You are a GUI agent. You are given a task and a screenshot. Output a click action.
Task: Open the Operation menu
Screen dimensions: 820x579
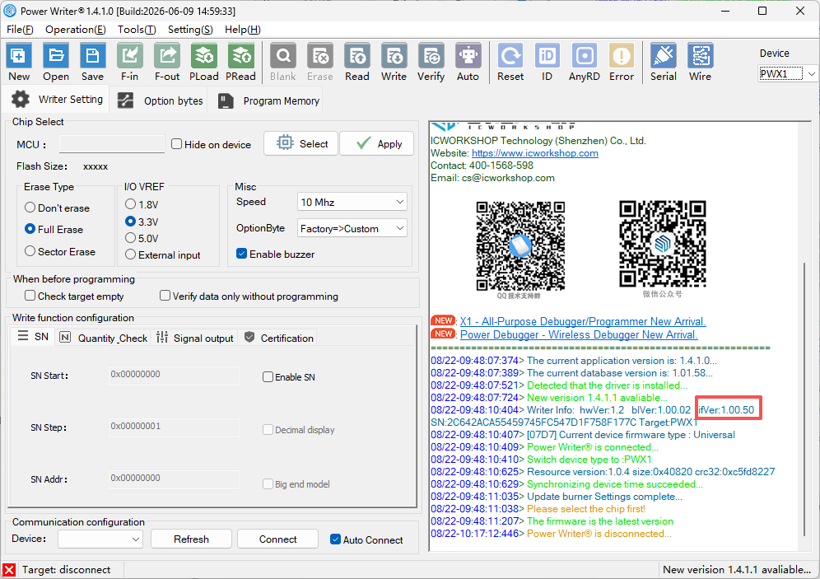75,30
